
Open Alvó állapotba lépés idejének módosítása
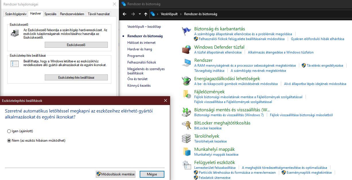(315, 84)
